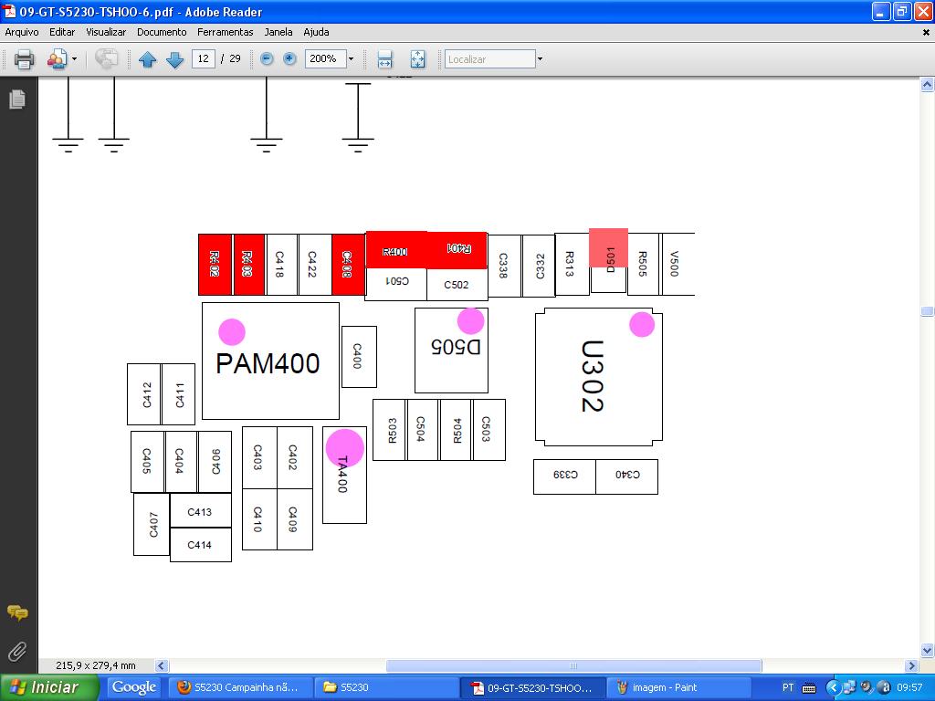Open the Attachments paperclip sidebar icon

17,652
